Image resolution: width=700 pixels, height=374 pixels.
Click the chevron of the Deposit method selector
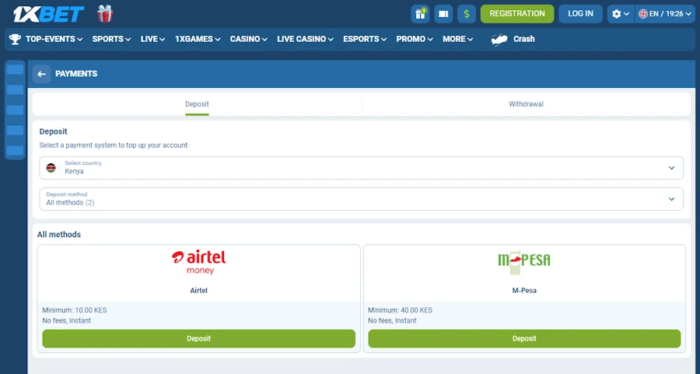click(x=671, y=199)
